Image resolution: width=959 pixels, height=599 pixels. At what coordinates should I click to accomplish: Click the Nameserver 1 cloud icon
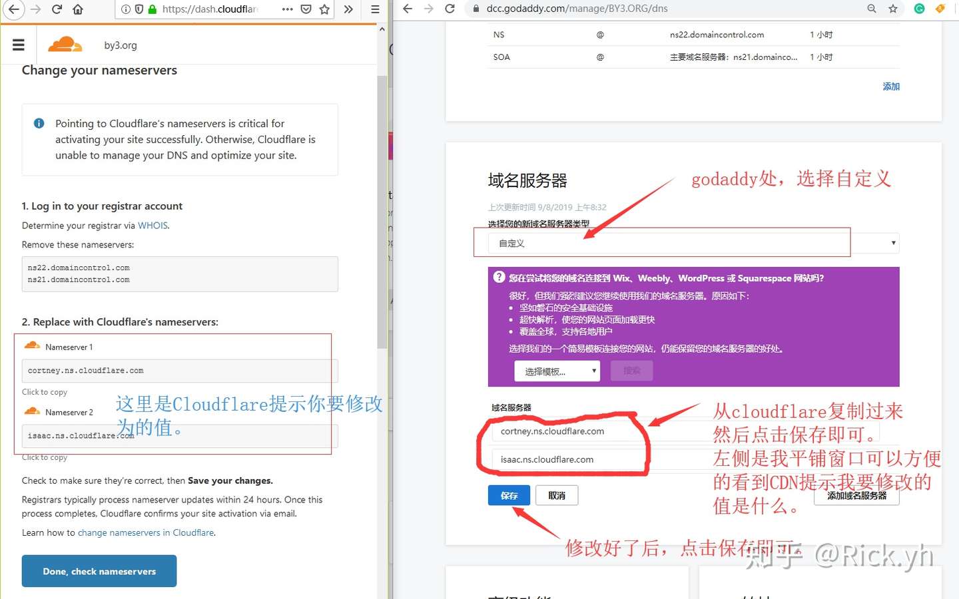[x=32, y=345]
